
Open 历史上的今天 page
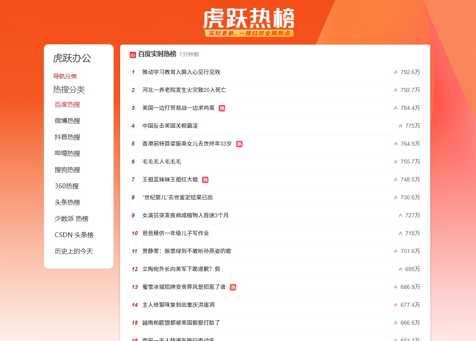pos(74,251)
